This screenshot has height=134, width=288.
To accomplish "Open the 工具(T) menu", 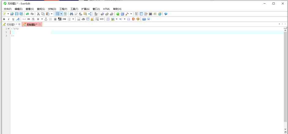I will [74, 9].
